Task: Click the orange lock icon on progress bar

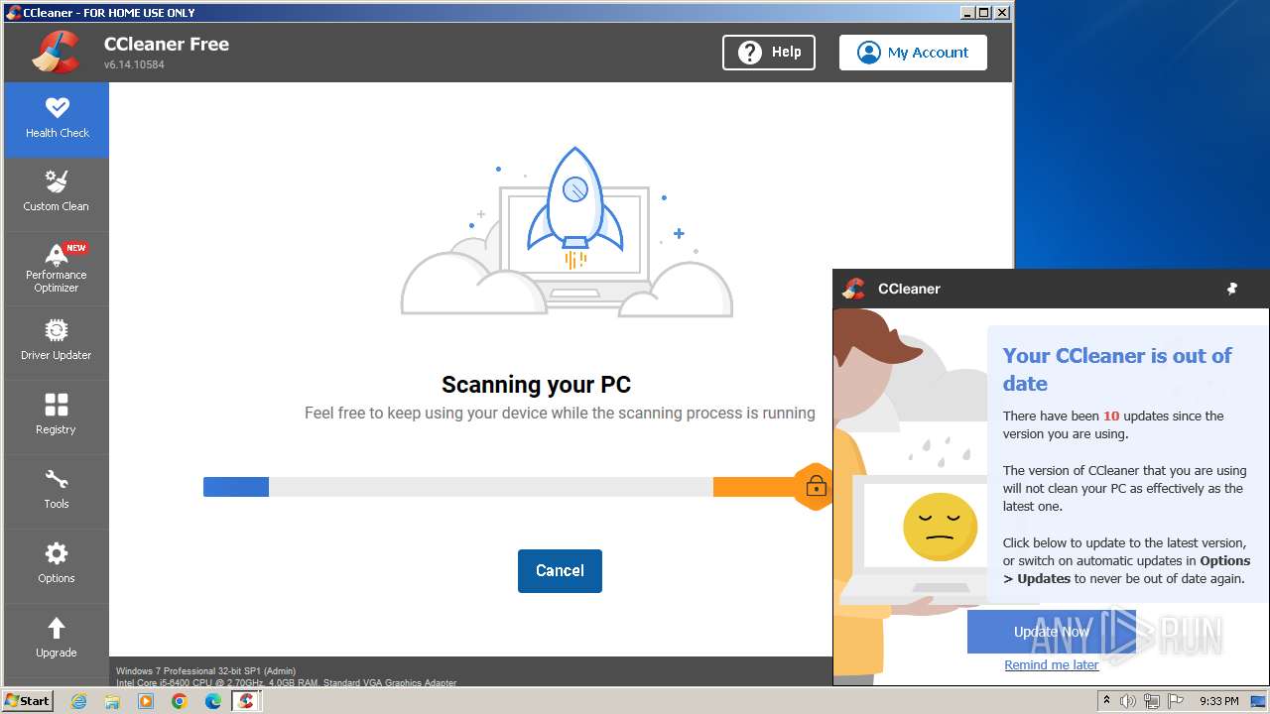Action: coord(816,487)
